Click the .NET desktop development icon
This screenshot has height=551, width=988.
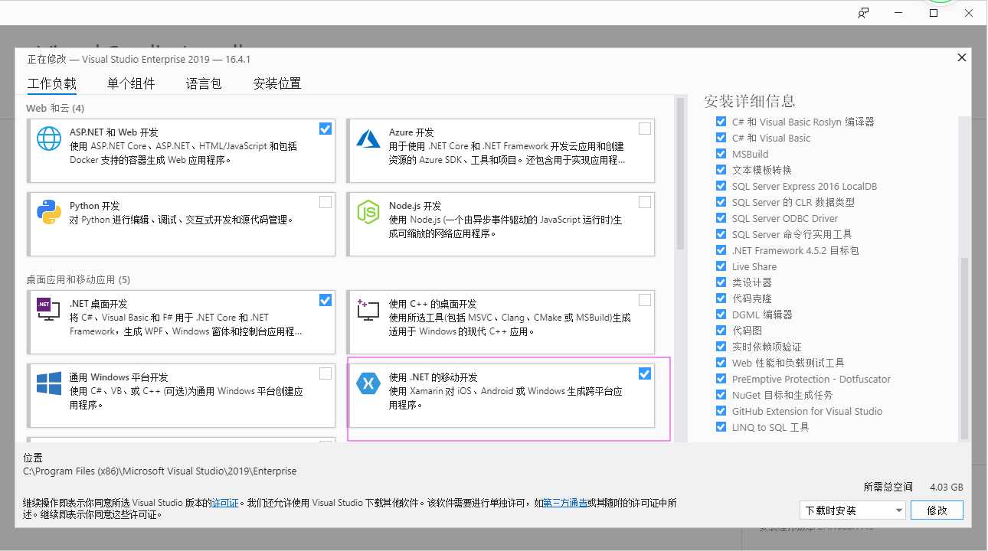click(x=49, y=310)
